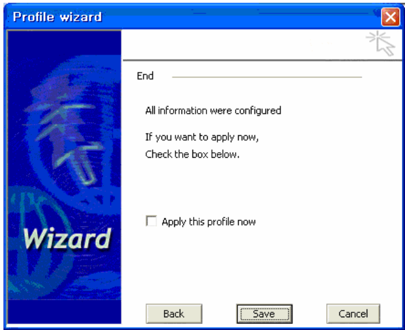Click "All information were configured" message
The height and width of the screenshot is (330, 405).
[213, 110]
